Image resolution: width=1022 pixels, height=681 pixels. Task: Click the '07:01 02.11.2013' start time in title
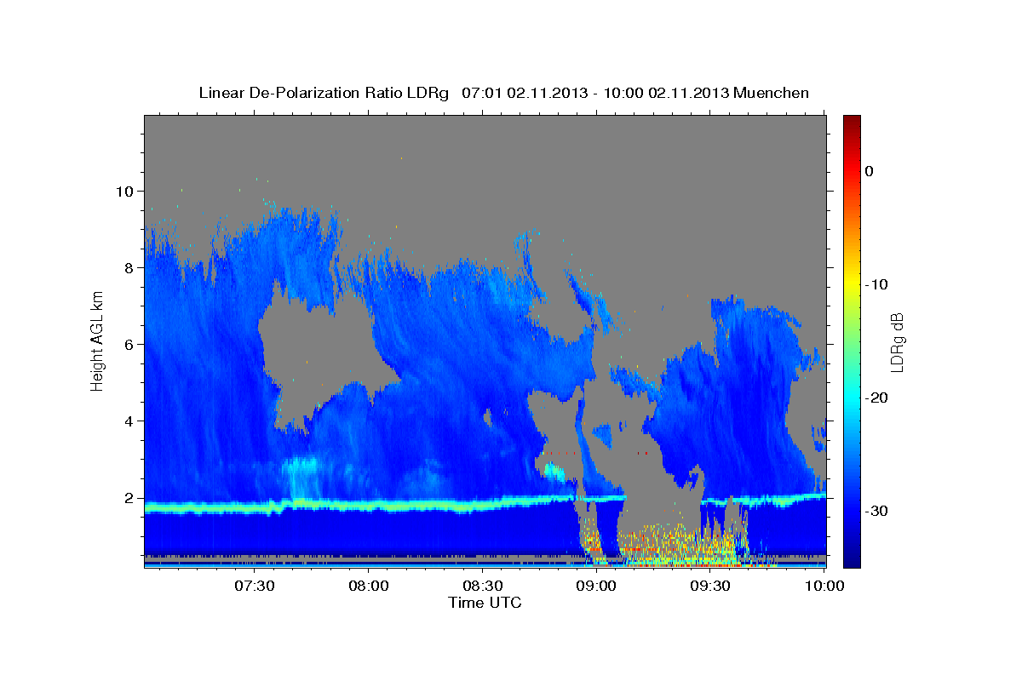524,93
